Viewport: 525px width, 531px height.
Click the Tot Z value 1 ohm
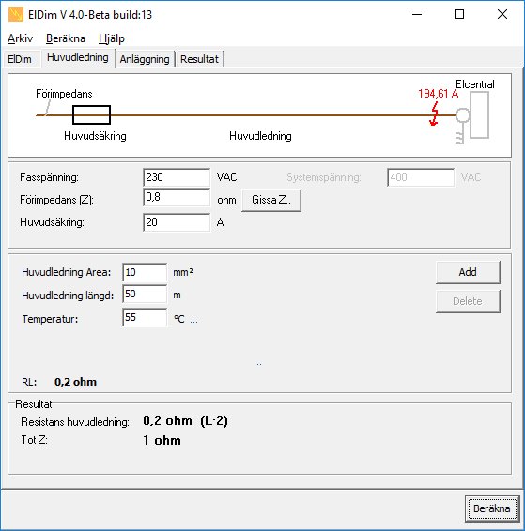(x=162, y=440)
